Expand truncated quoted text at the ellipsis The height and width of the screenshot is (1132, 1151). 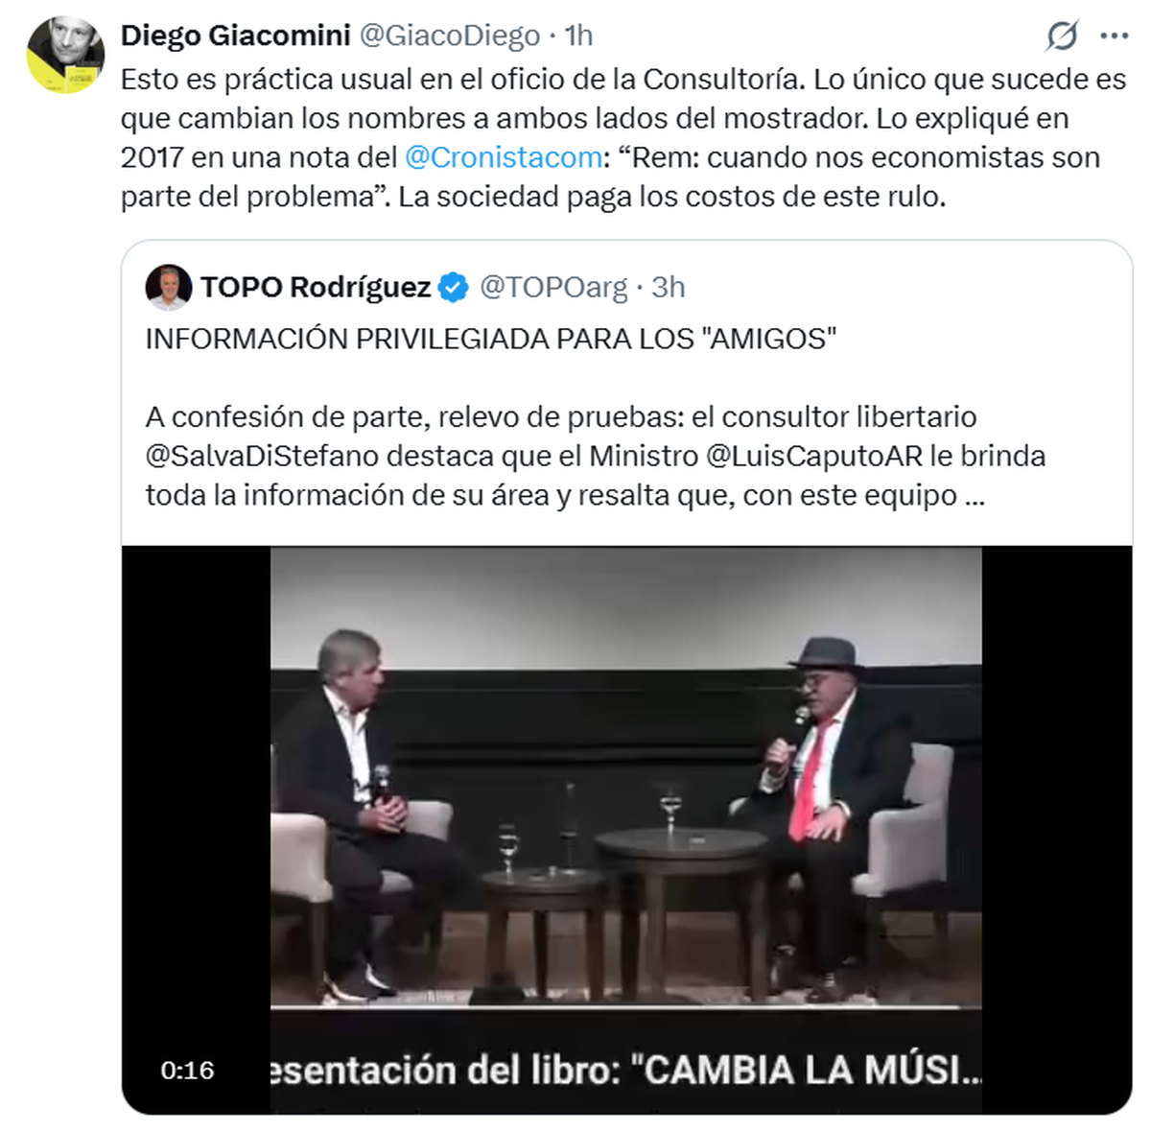[975, 496]
